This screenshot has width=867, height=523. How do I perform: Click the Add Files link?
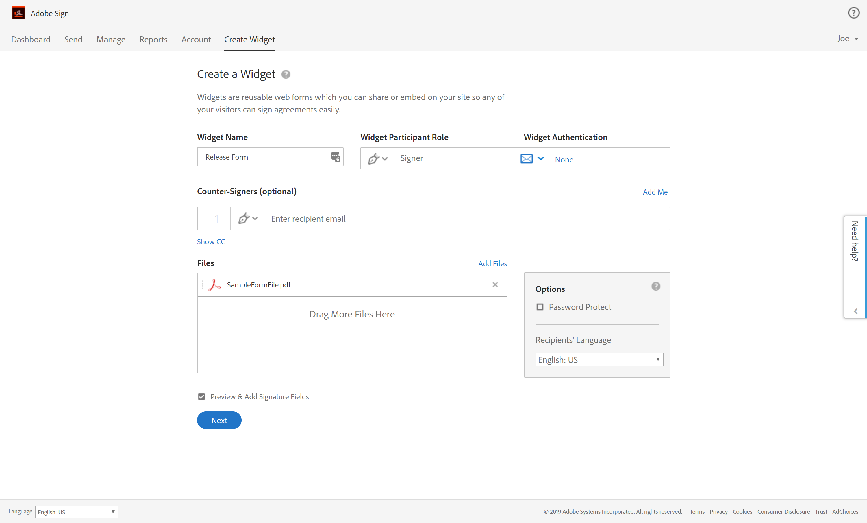(x=493, y=264)
